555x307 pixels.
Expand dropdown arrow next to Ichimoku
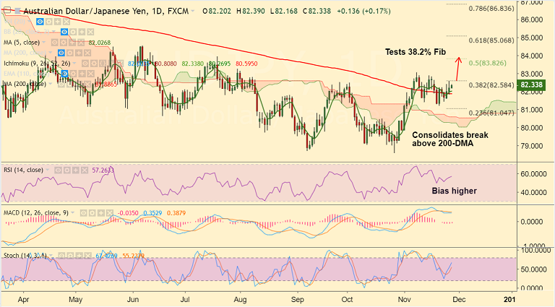[x=74, y=63]
